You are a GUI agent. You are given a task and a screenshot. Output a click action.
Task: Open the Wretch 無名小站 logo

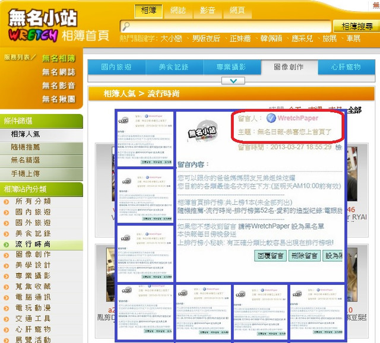[43, 25]
